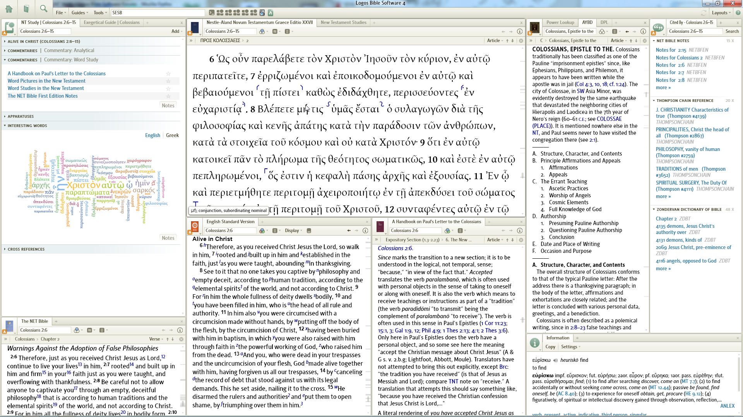Open the Library book icon

point(26,8)
